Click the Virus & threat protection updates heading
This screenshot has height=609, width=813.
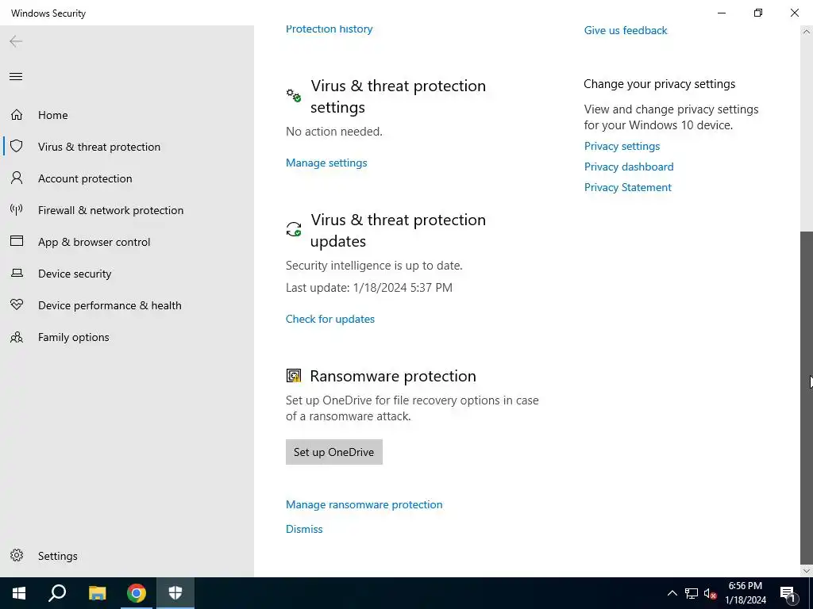(399, 231)
